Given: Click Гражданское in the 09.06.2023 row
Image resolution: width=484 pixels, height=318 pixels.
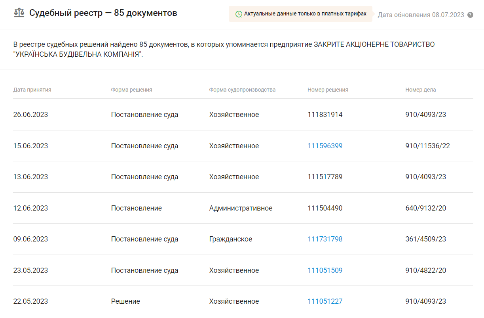Looking at the screenshot, I should [231, 239].
